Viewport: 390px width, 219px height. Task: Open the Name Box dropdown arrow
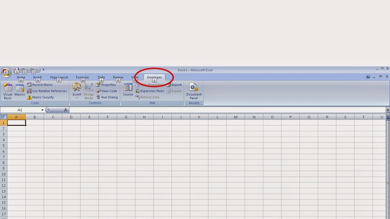pos(42,110)
